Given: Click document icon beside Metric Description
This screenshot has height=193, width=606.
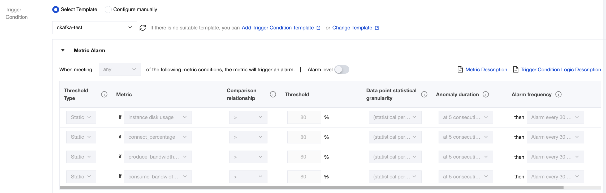Looking at the screenshot, I should (x=460, y=69).
